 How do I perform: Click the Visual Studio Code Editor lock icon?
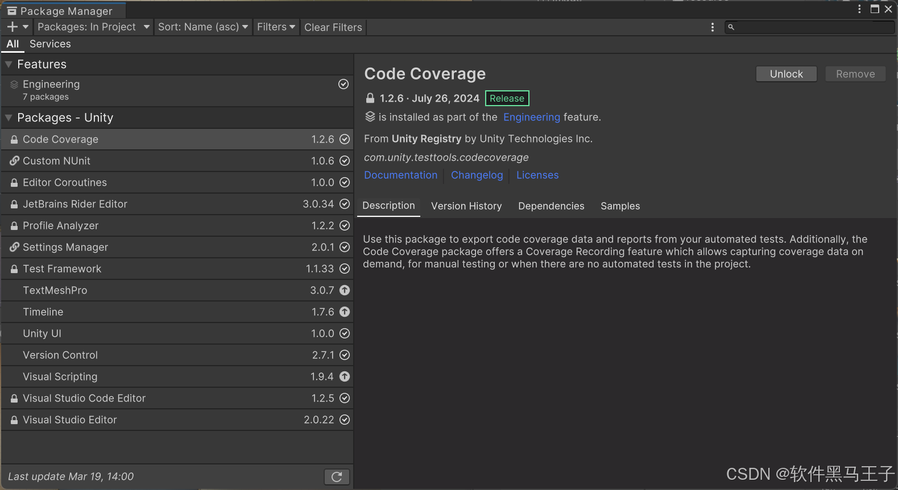(14, 398)
